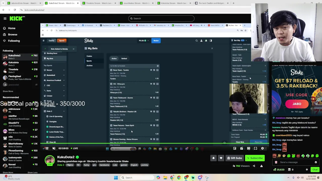Toggle the Kick sidebar hamburger menu
Image resolution: width=322 pixels, height=181 pixels.
5,18
